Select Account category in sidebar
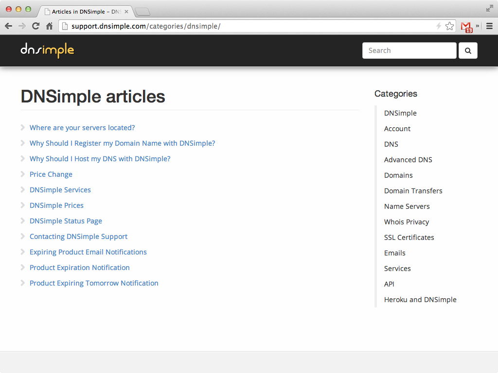Screen dimensions: 498x373 click(397, 129)
